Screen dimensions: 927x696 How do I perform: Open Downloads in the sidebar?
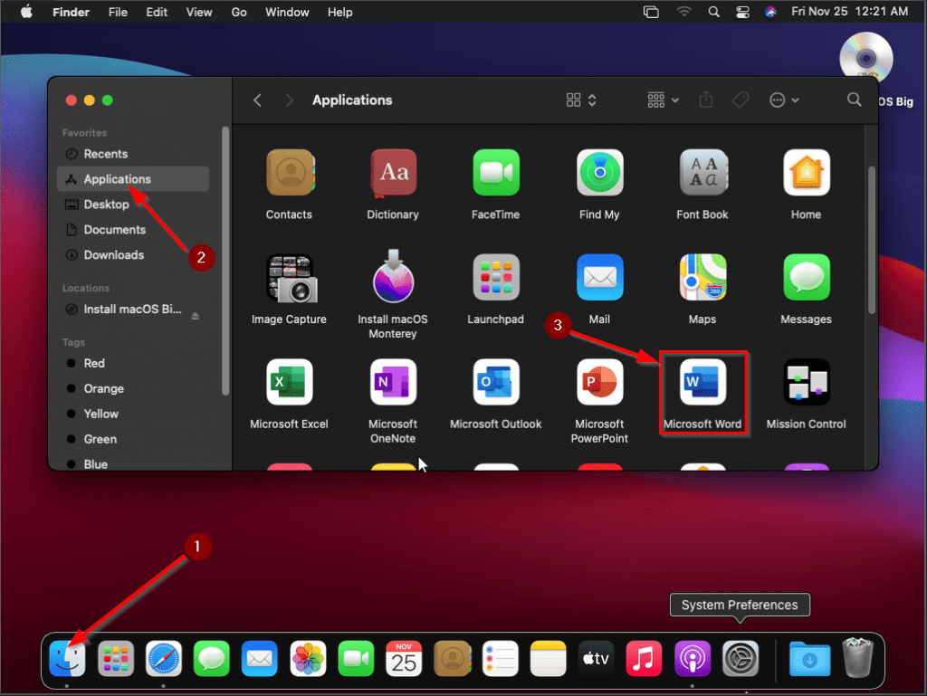tap(133, 255)
